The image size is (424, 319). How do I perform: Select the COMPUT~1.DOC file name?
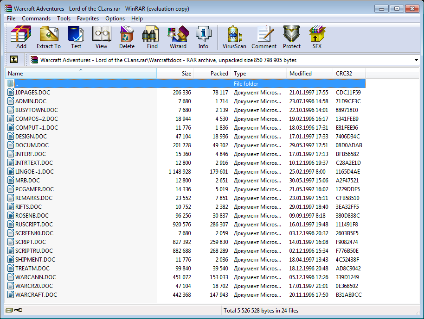tap(37, 127)
